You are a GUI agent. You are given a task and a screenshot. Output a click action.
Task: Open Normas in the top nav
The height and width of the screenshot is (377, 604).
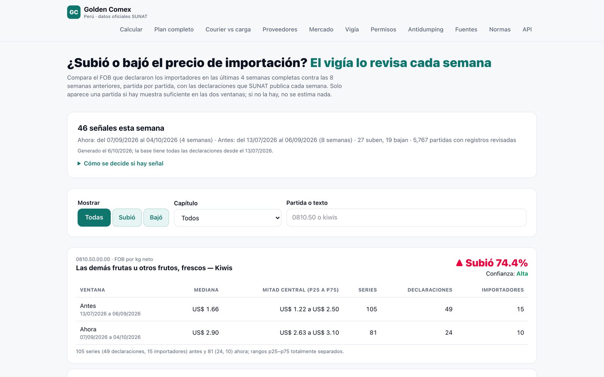click(500, 29)
